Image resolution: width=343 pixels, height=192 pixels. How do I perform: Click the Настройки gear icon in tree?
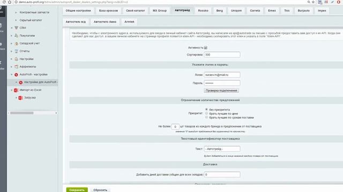click(16, 59)
